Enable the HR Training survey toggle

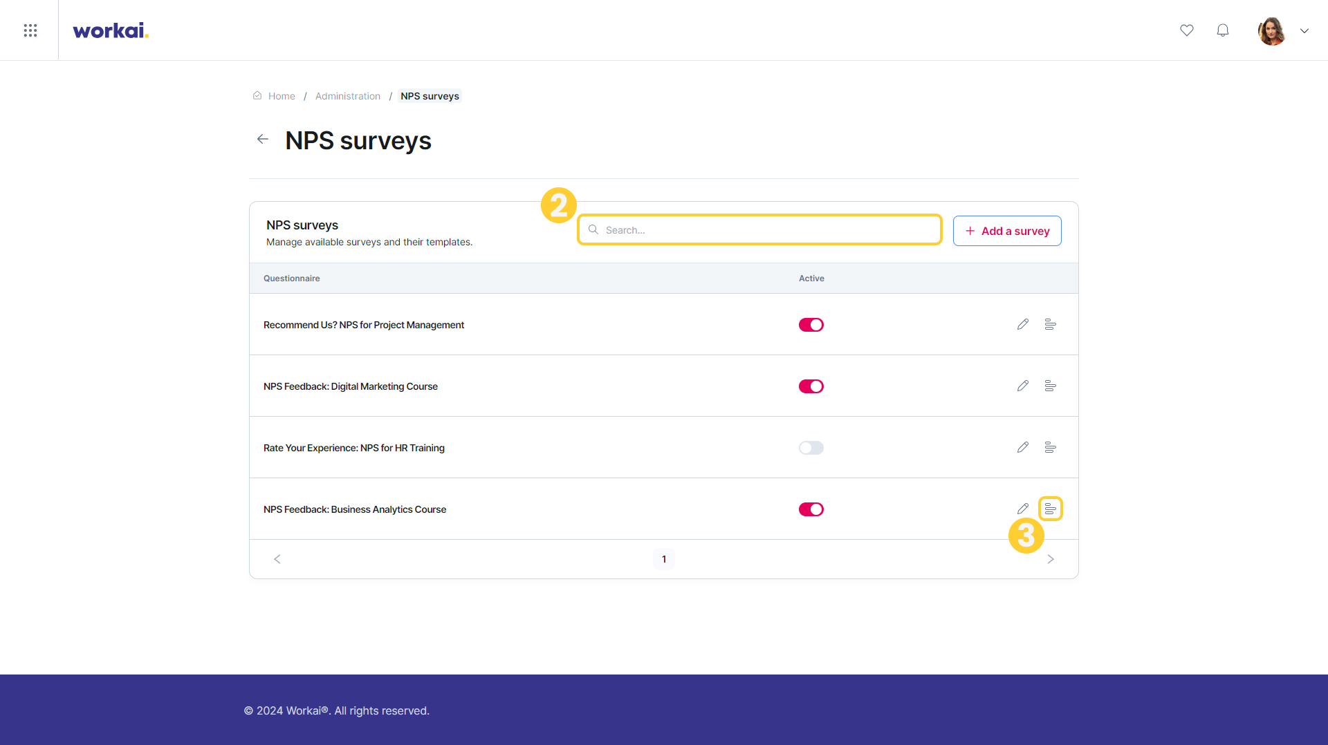coord(811,448)
